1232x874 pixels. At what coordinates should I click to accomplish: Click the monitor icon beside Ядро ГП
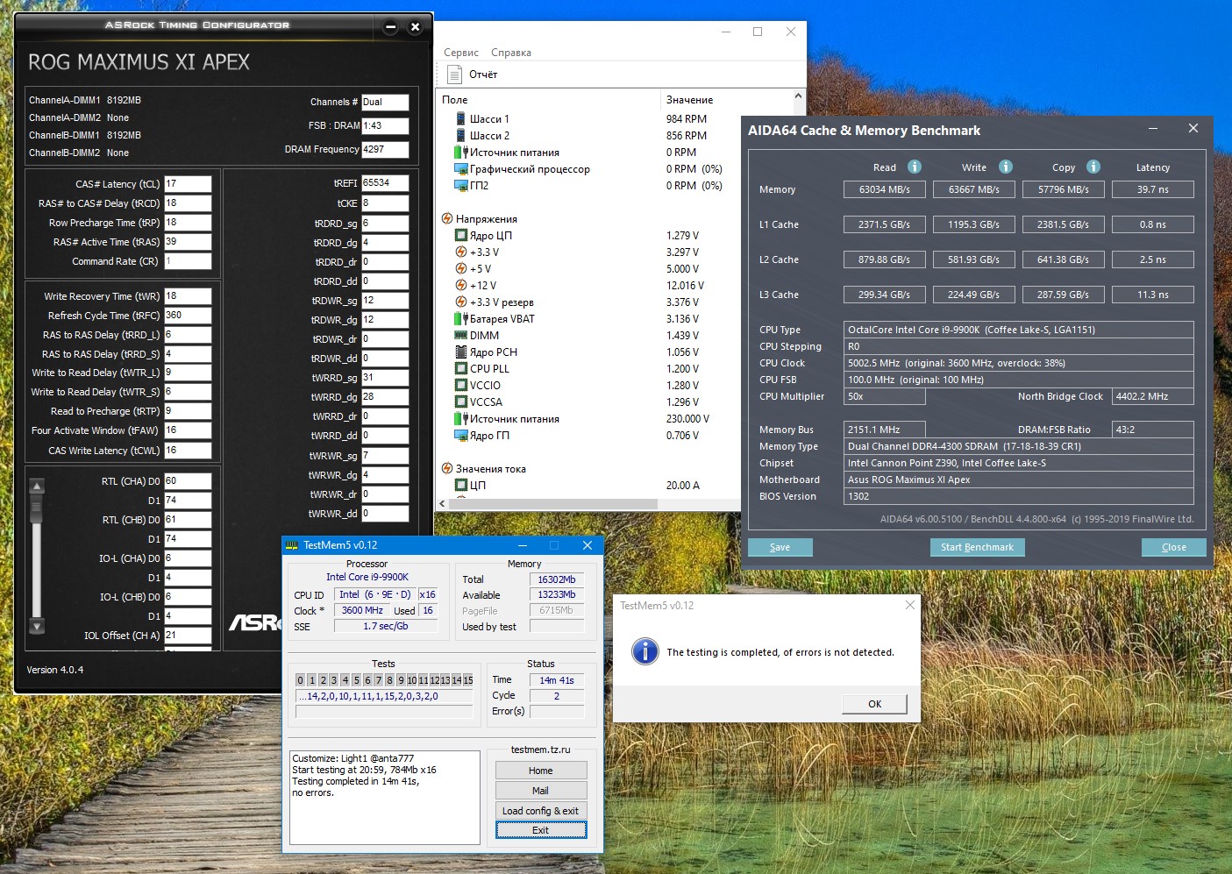point(460,435)
